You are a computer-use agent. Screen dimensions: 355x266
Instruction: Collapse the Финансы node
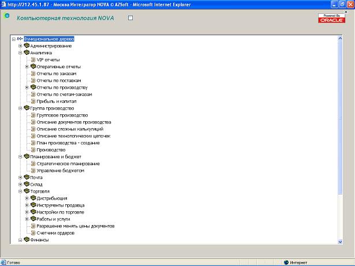tap(20, 240)
